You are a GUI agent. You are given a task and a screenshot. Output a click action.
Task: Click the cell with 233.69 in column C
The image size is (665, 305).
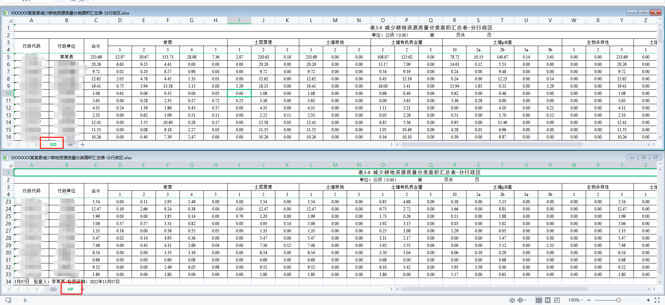(96, 57)
